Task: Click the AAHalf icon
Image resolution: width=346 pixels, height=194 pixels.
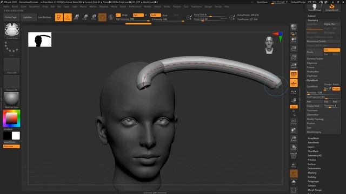Action: click(x=294, y=66)
